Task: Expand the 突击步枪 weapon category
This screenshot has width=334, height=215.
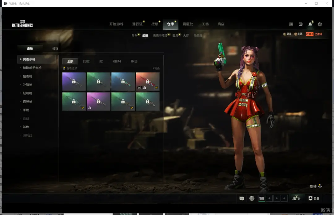Action: [29, 59]
